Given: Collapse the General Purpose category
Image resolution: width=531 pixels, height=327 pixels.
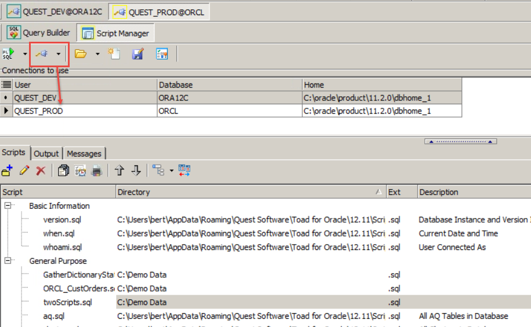Looking at the screenshot, I should (8, 261).
